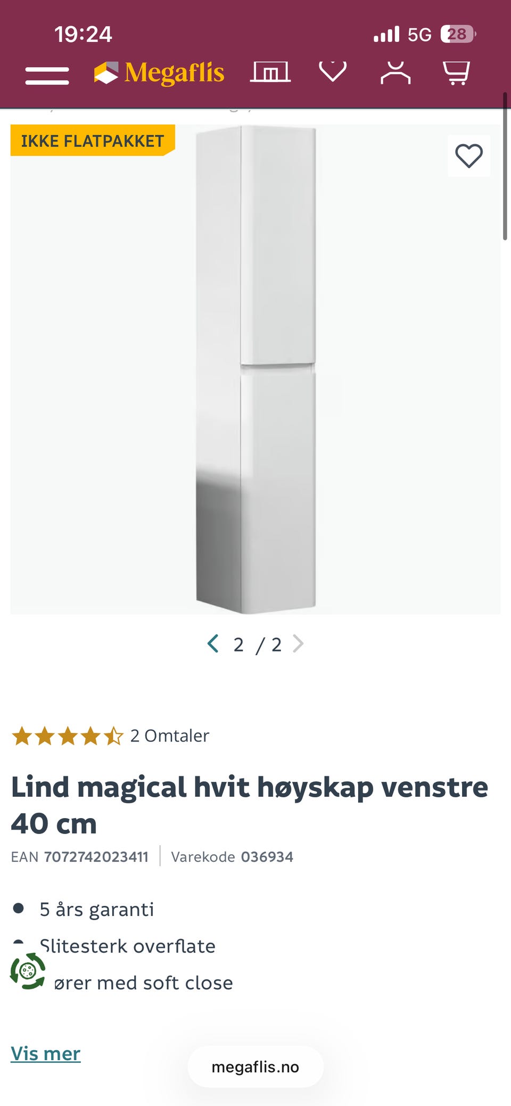Show next product image

pyautogui.click(x=299, y=643)
